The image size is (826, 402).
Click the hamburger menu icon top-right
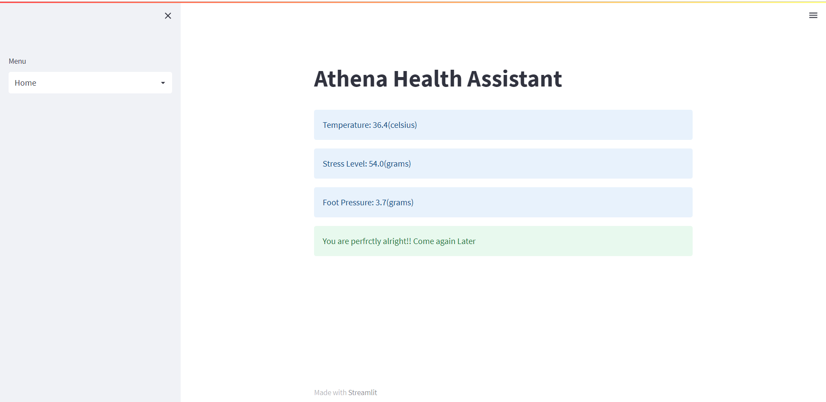(x=814, y=15)
